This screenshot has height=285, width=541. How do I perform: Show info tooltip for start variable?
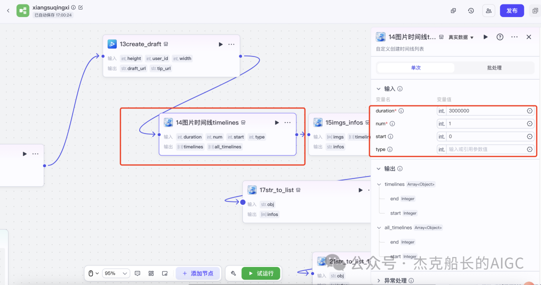[391, 136]
